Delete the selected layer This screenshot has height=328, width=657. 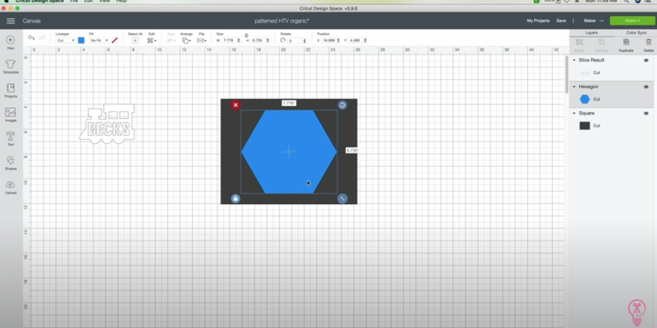649,45
